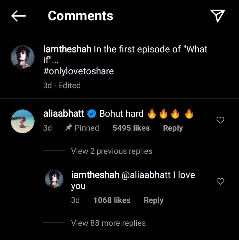Tap the pin icon beside Pinned
This screenshot has width=239, height=240.
(x=69, y=128)
